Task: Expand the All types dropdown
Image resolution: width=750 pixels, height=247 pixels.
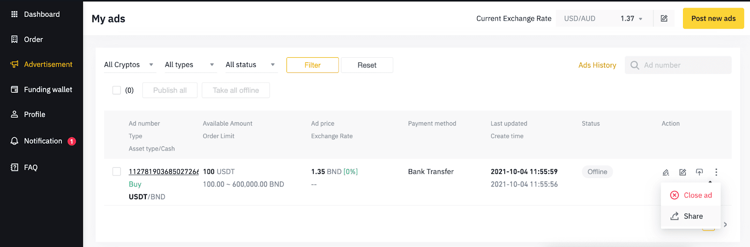Action: coord(190,65)
